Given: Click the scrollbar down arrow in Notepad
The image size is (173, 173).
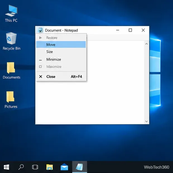Looking at the screenshot, I should [146, 121].
